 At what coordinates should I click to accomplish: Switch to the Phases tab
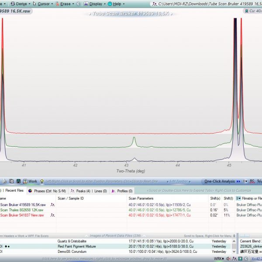[43, 191]
